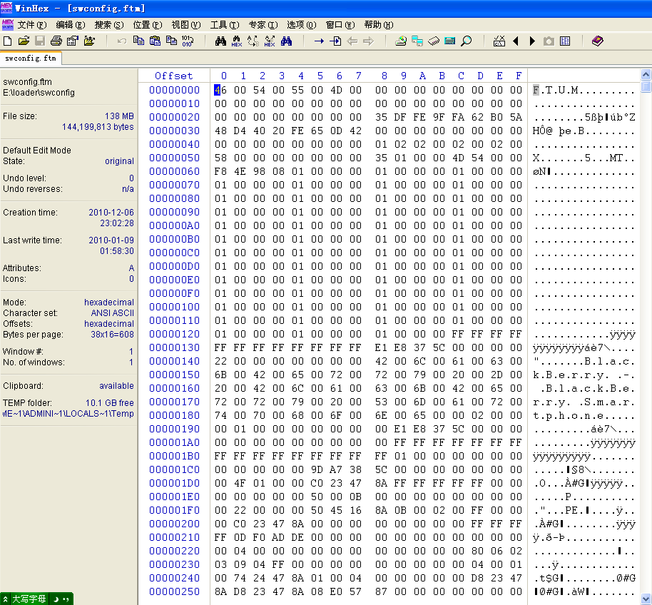652x605 pixels.
Task: Click the camera snapshot icon
Action: pos(549,41)
